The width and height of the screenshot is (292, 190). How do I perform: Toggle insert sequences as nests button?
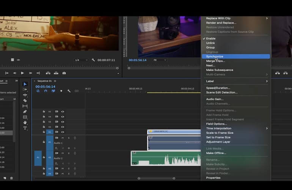tap(38, 91)
